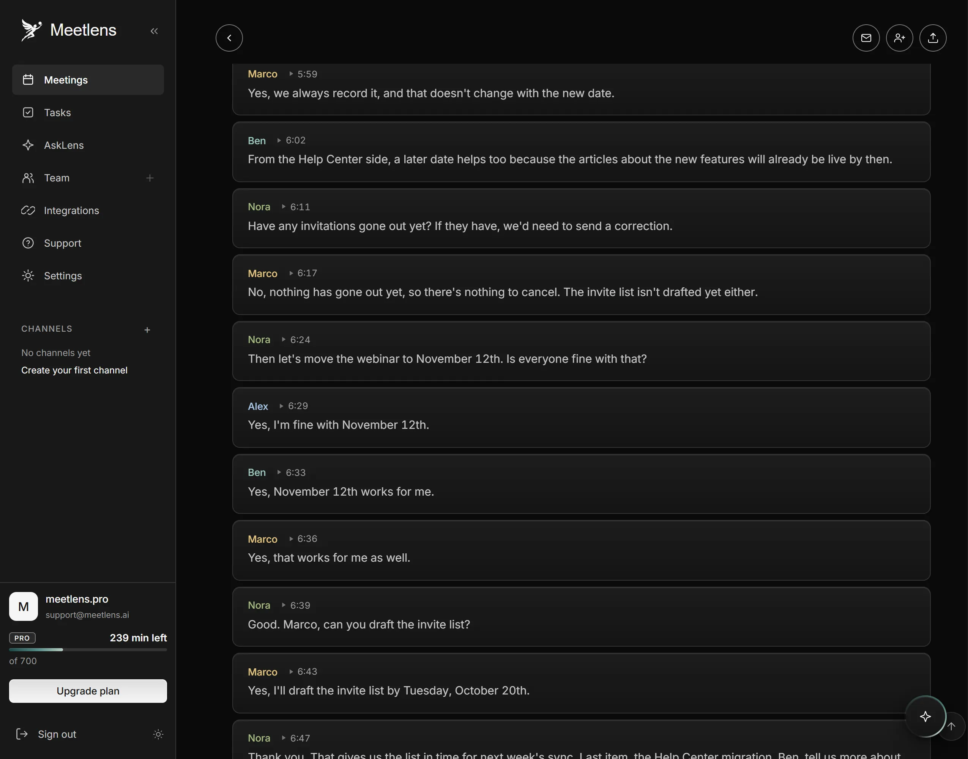Play from Nora's 6:39 timestamp
The width and height of the screenshot is (968, 759).
tap(296, 605)
